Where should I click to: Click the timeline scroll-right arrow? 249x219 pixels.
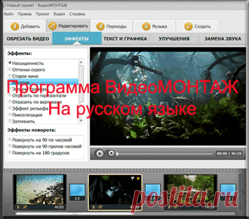243,193
